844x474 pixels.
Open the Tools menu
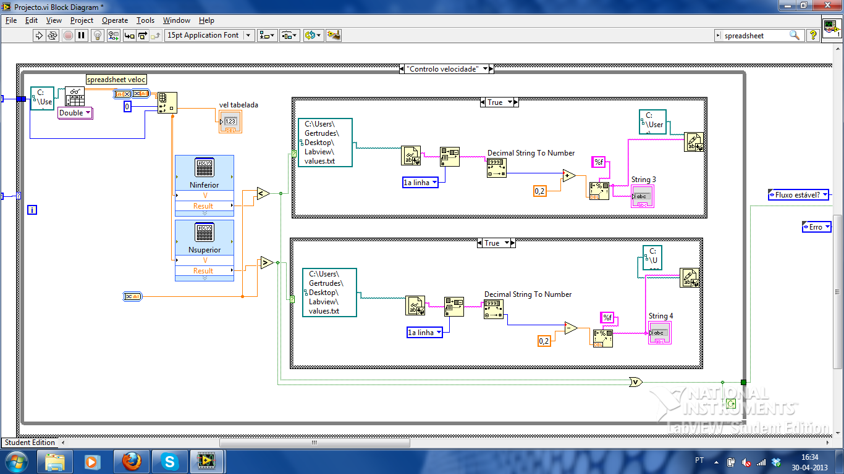145,20
